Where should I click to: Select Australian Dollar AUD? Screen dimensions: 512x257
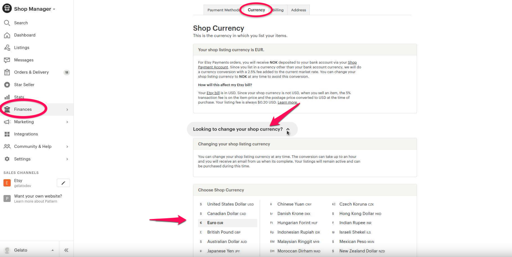pyautogui.click(x=227, y=242)
